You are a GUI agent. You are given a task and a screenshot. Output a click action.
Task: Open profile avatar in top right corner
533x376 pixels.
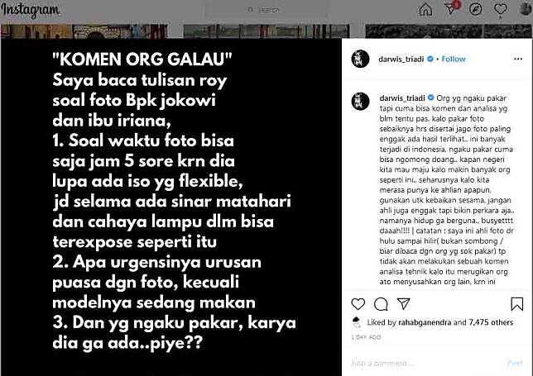[526, 8]
